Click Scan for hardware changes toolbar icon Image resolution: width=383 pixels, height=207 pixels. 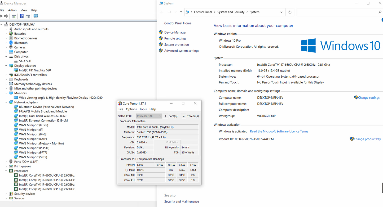click(x=36, y=16)
